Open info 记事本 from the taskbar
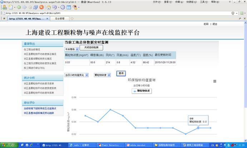Viewport: 247px width, 148px height. point(81,145)
